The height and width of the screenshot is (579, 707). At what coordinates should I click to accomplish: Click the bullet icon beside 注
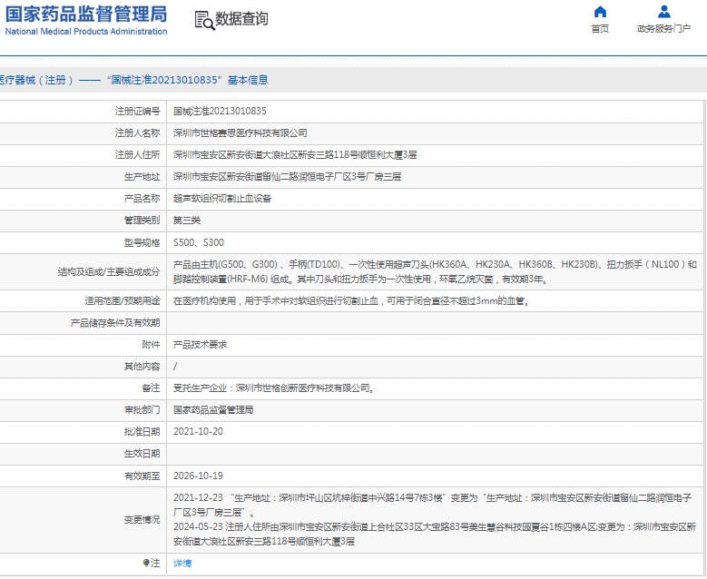coord(146,563)
